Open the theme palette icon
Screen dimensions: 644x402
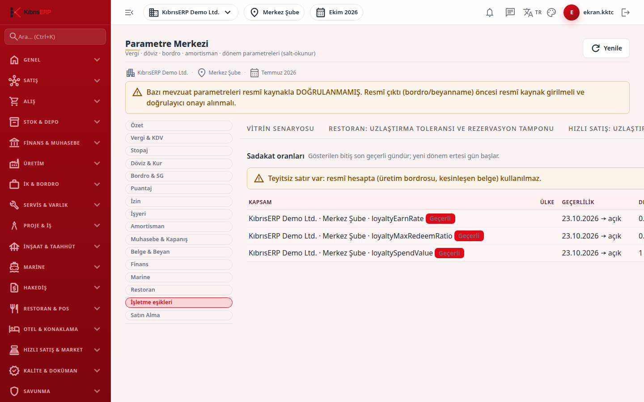tap(551, 13)
